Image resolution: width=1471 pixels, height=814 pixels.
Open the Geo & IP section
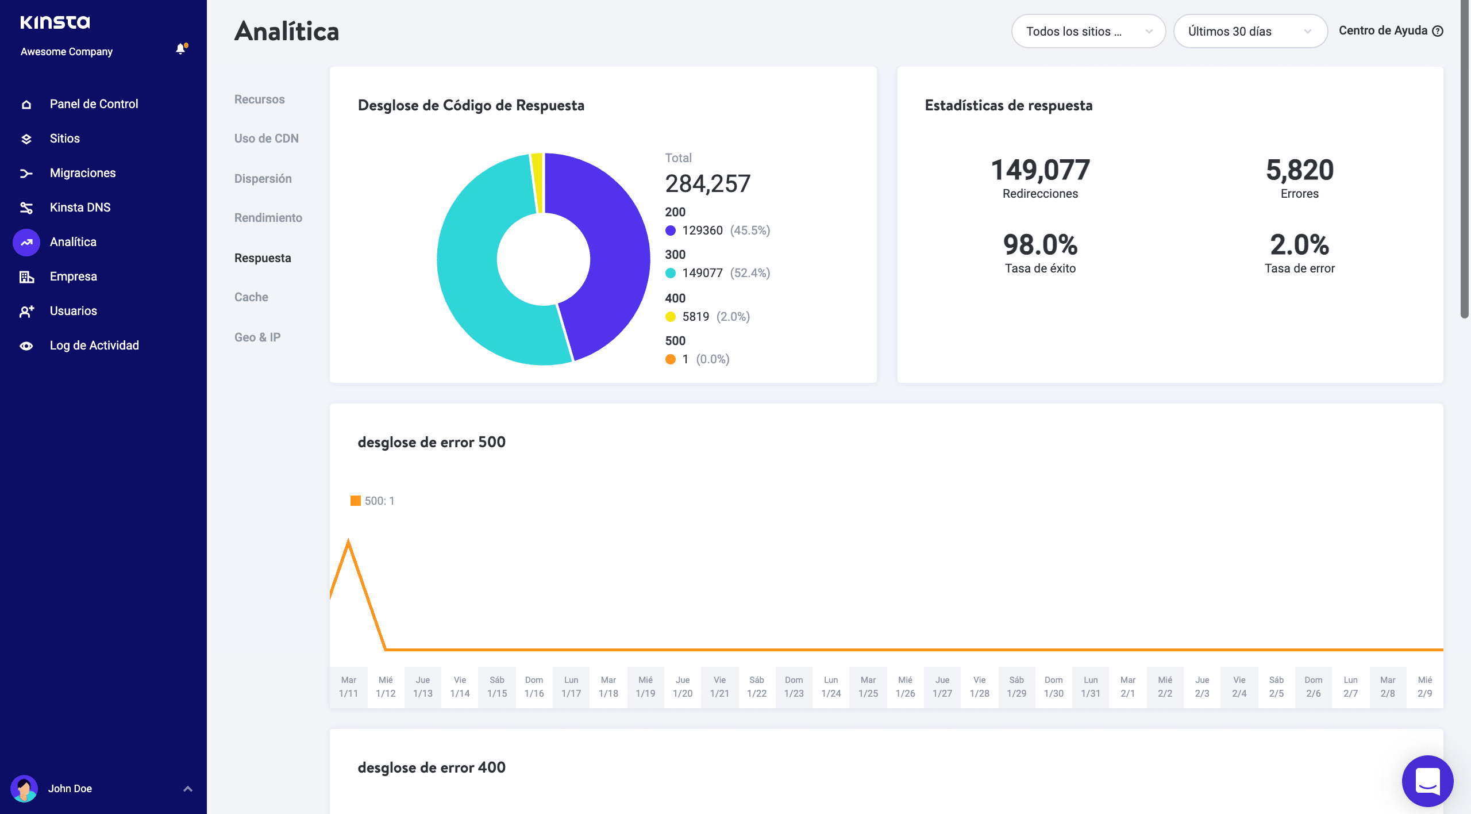[x=257, y=337]
